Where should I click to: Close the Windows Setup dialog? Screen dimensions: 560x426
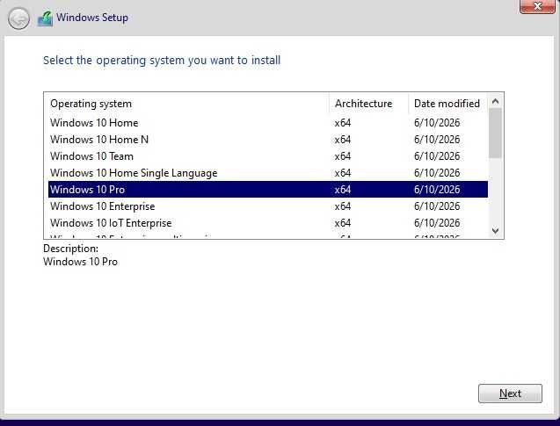(x=537, y=6)
